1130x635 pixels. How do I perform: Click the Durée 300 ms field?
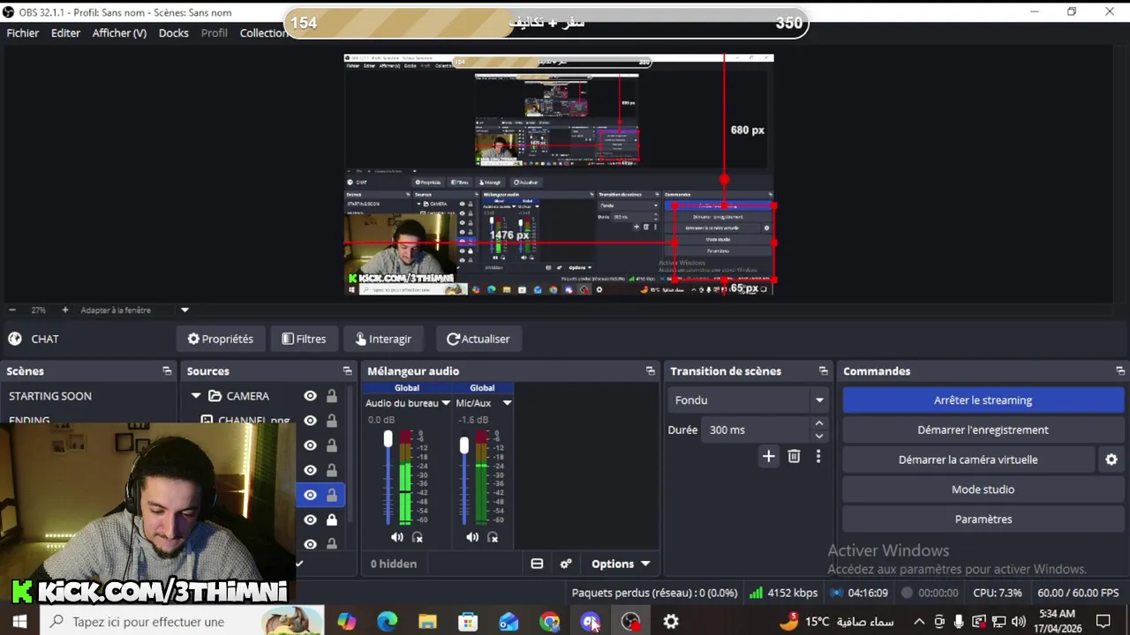click(757, 430)
